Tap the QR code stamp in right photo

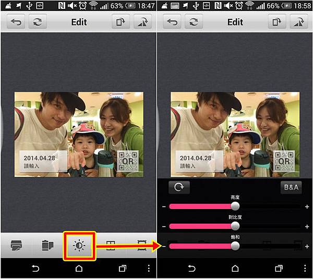coord(284,161)
